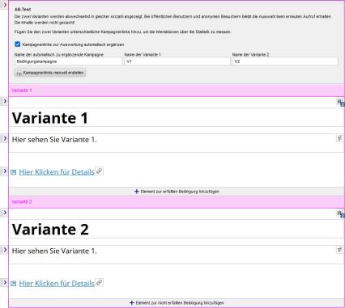Click 'Element zur nicht erfüllten Bedingung hinzufügen'
This screenshot has width=345, height=308.
pos(177,303)
